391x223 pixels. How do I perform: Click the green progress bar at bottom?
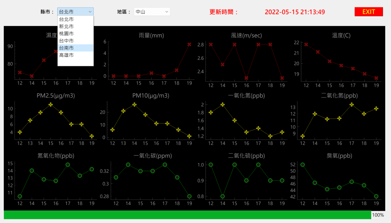tap(187, 215)
